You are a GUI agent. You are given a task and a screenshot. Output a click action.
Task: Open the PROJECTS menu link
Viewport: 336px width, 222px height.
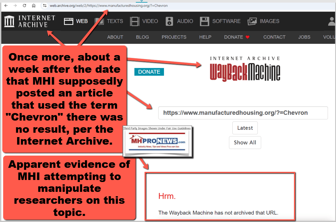tap(174, 37)
